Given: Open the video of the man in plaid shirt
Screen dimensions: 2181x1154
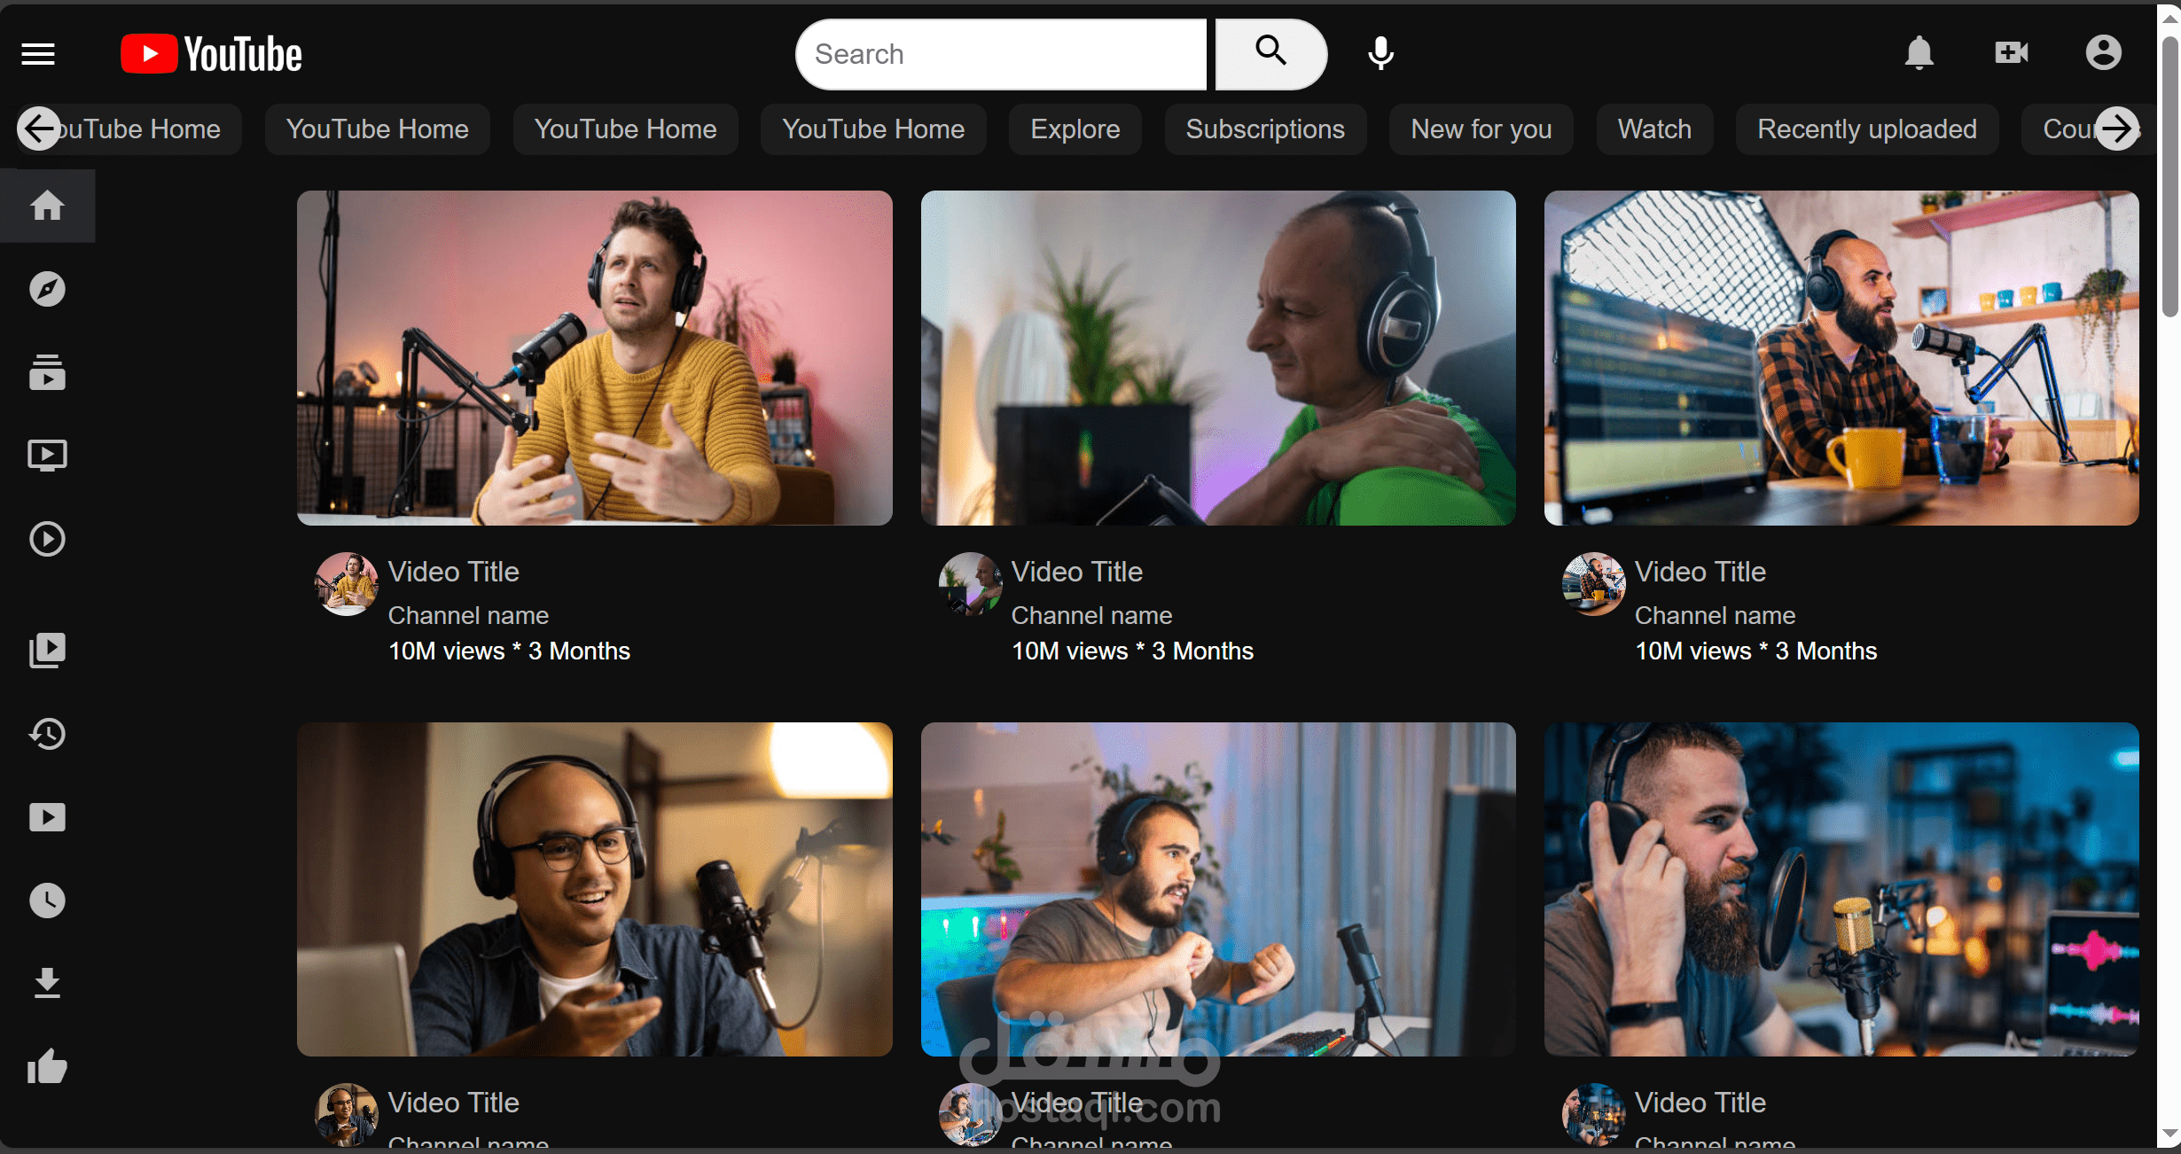Looking at the screenshot, I should tap(1841, 358).
